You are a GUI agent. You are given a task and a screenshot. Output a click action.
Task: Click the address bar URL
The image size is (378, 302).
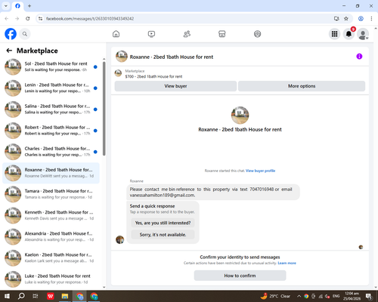coord(90,19)
